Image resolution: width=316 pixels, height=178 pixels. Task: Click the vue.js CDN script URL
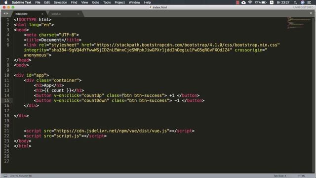coord(112,131)
